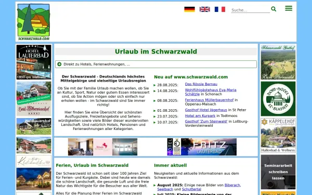This screenshot has height=195, width=312.
Task: Open 'Gasthof Hotel Jägerhaus' link
Action: [206, 110]
